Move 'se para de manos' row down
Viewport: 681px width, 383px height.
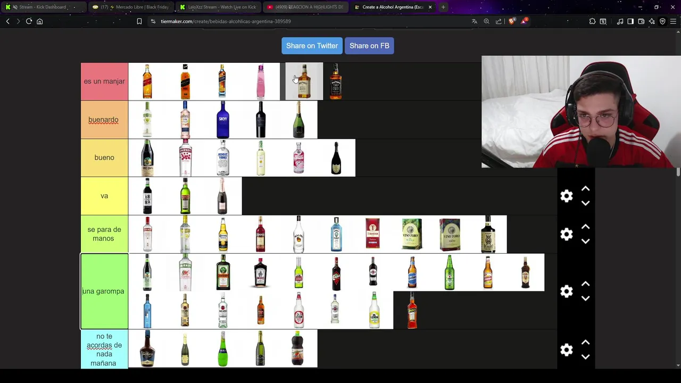[x=585, y=242]
